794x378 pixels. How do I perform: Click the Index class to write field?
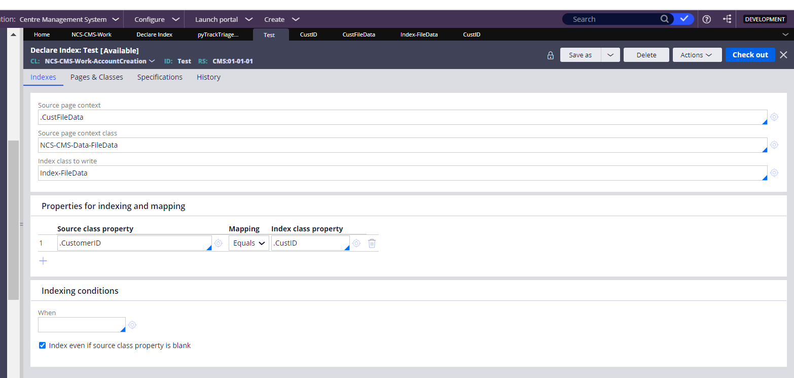point(403,173)
